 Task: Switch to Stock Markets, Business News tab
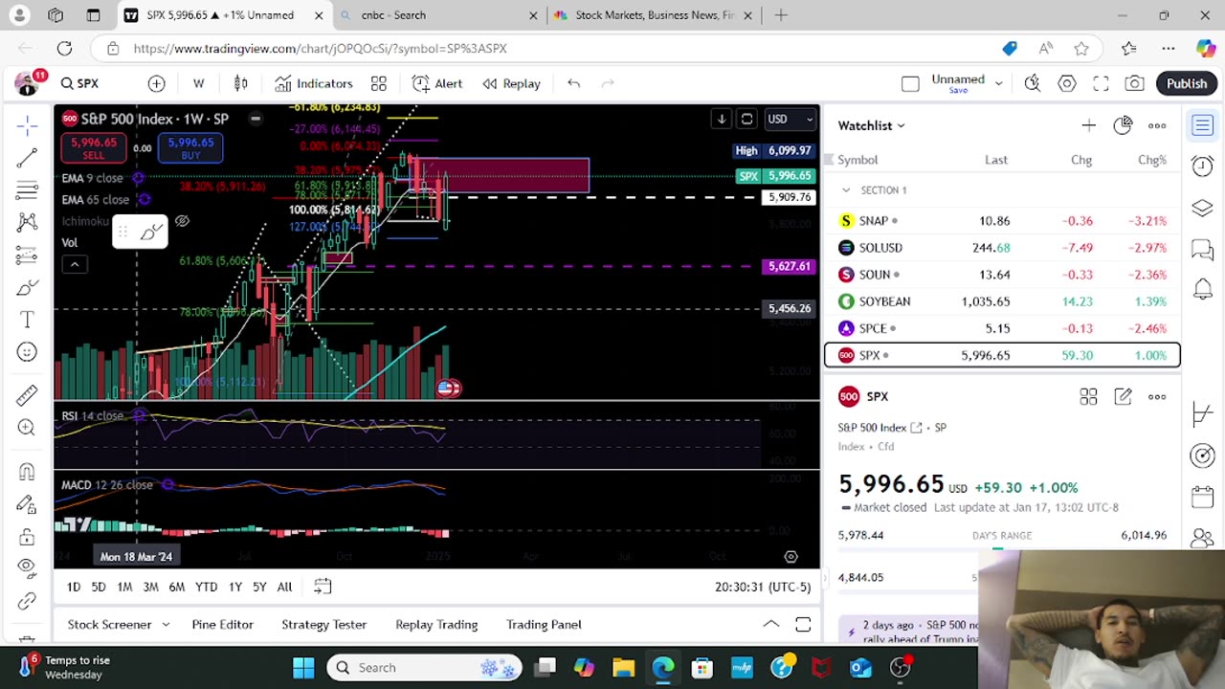(x=653, y=15)
